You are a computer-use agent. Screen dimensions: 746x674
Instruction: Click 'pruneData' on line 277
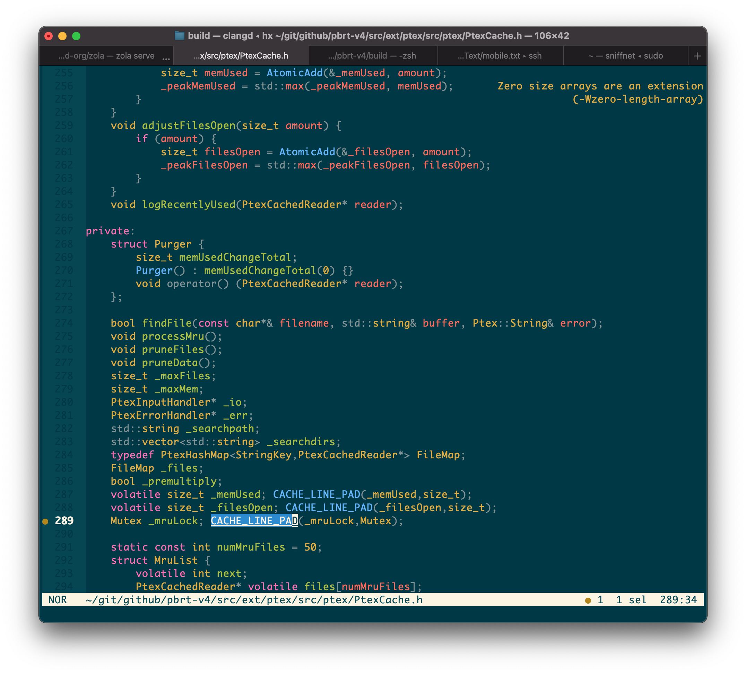(x=170, y=362)
